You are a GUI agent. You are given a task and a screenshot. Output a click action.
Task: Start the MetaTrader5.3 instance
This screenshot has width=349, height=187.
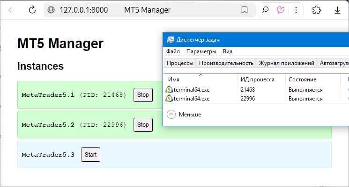[90, 154]
